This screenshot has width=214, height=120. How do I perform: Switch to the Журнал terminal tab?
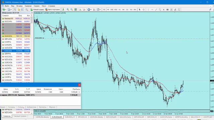point(52,107)
